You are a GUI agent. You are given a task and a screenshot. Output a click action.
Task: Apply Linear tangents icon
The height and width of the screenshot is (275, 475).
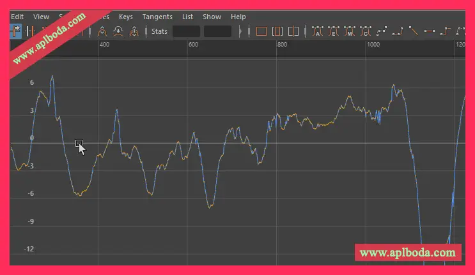414,31
